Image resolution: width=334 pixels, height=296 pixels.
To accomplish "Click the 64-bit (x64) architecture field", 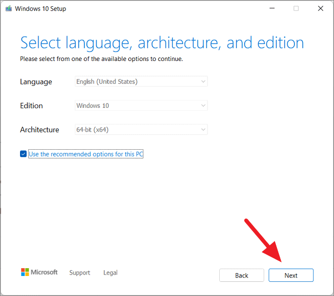I will coord(141,130).
